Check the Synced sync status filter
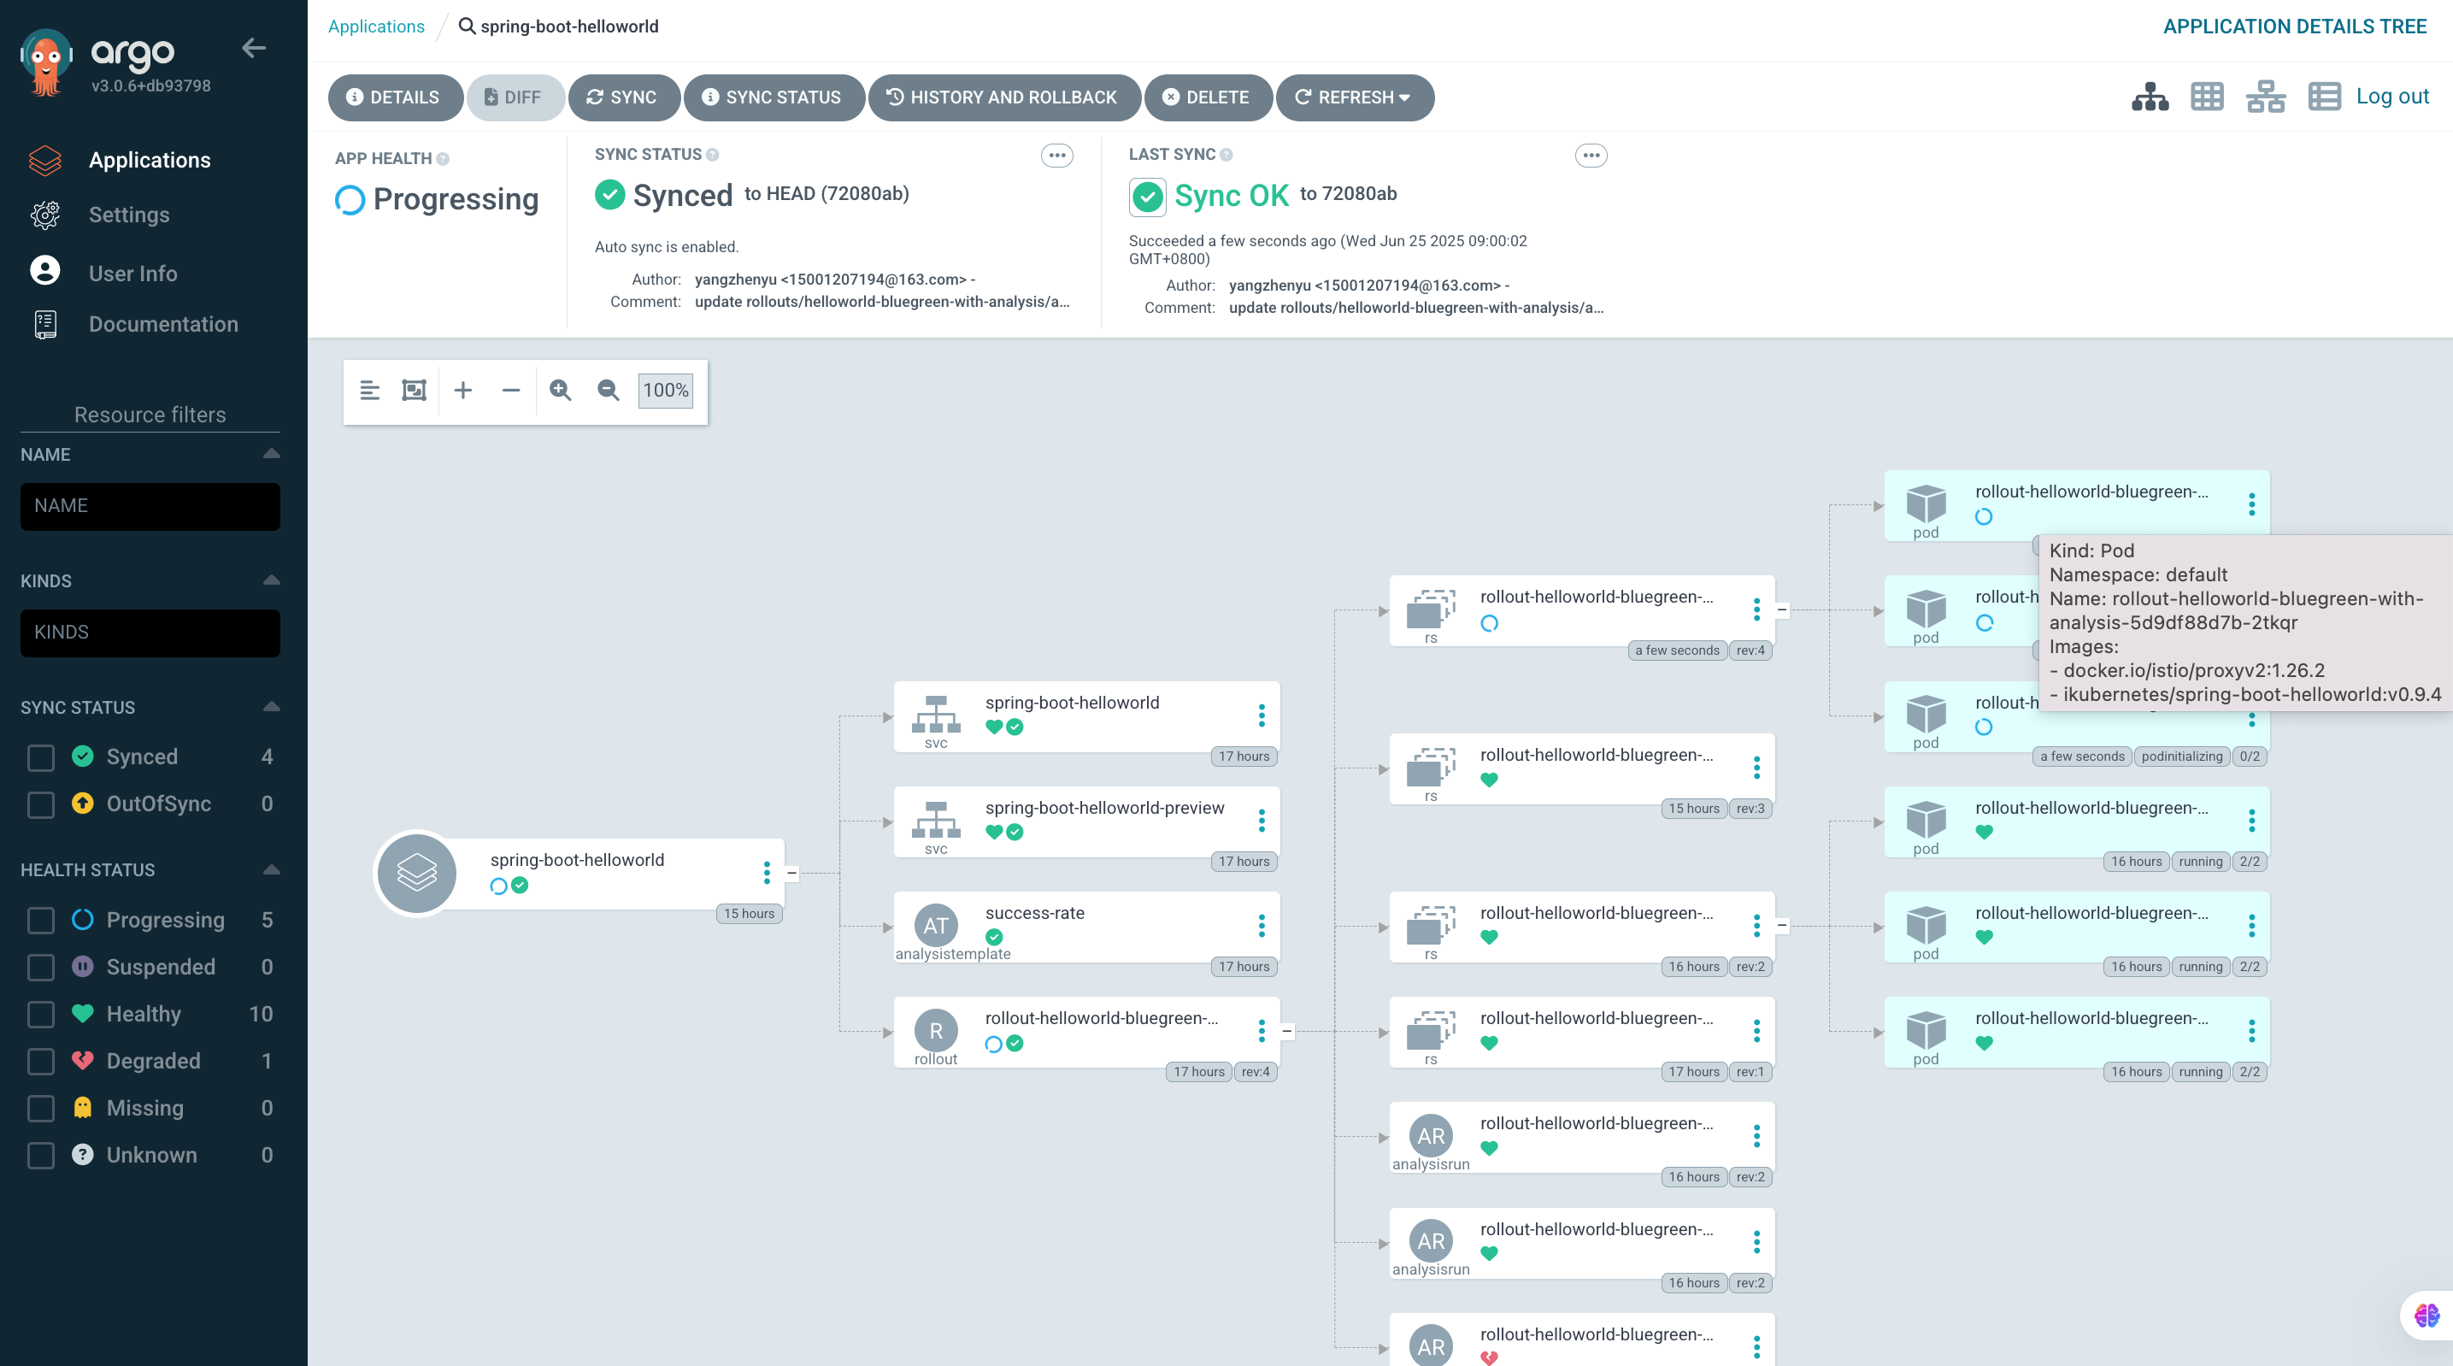 click(41, 757)
